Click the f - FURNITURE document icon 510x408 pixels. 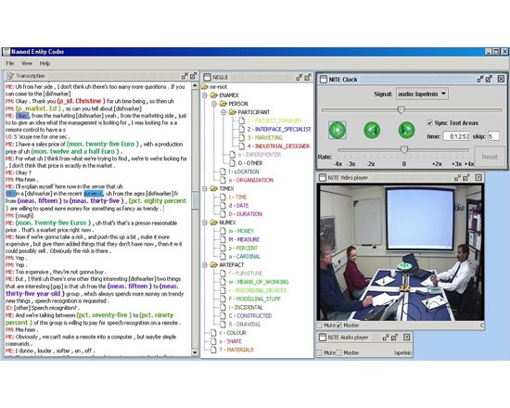(x=223, y=274)
